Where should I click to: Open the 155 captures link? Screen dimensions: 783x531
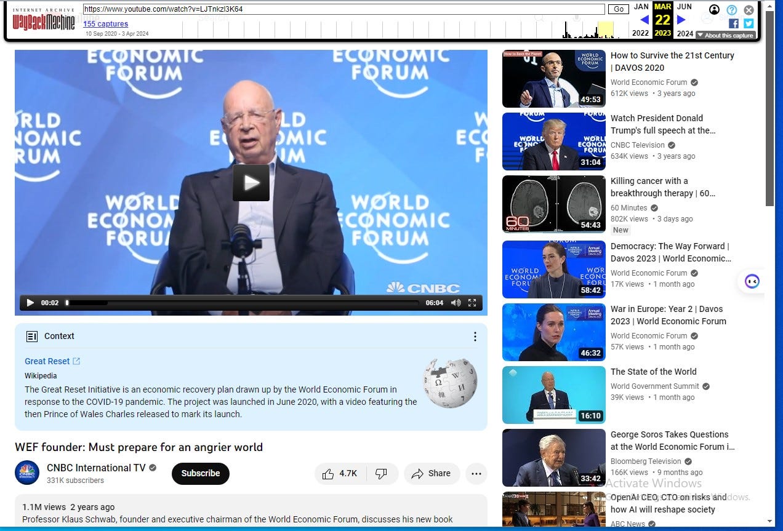click(x=106, y=24)
